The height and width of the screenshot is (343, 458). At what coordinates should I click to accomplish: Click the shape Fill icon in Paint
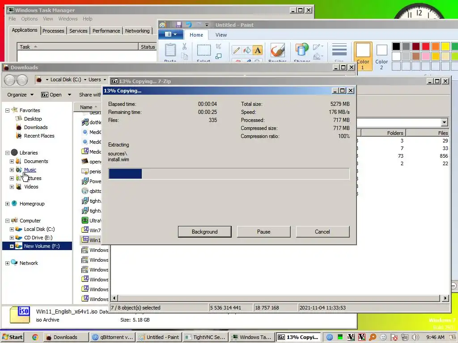[317, 56]
